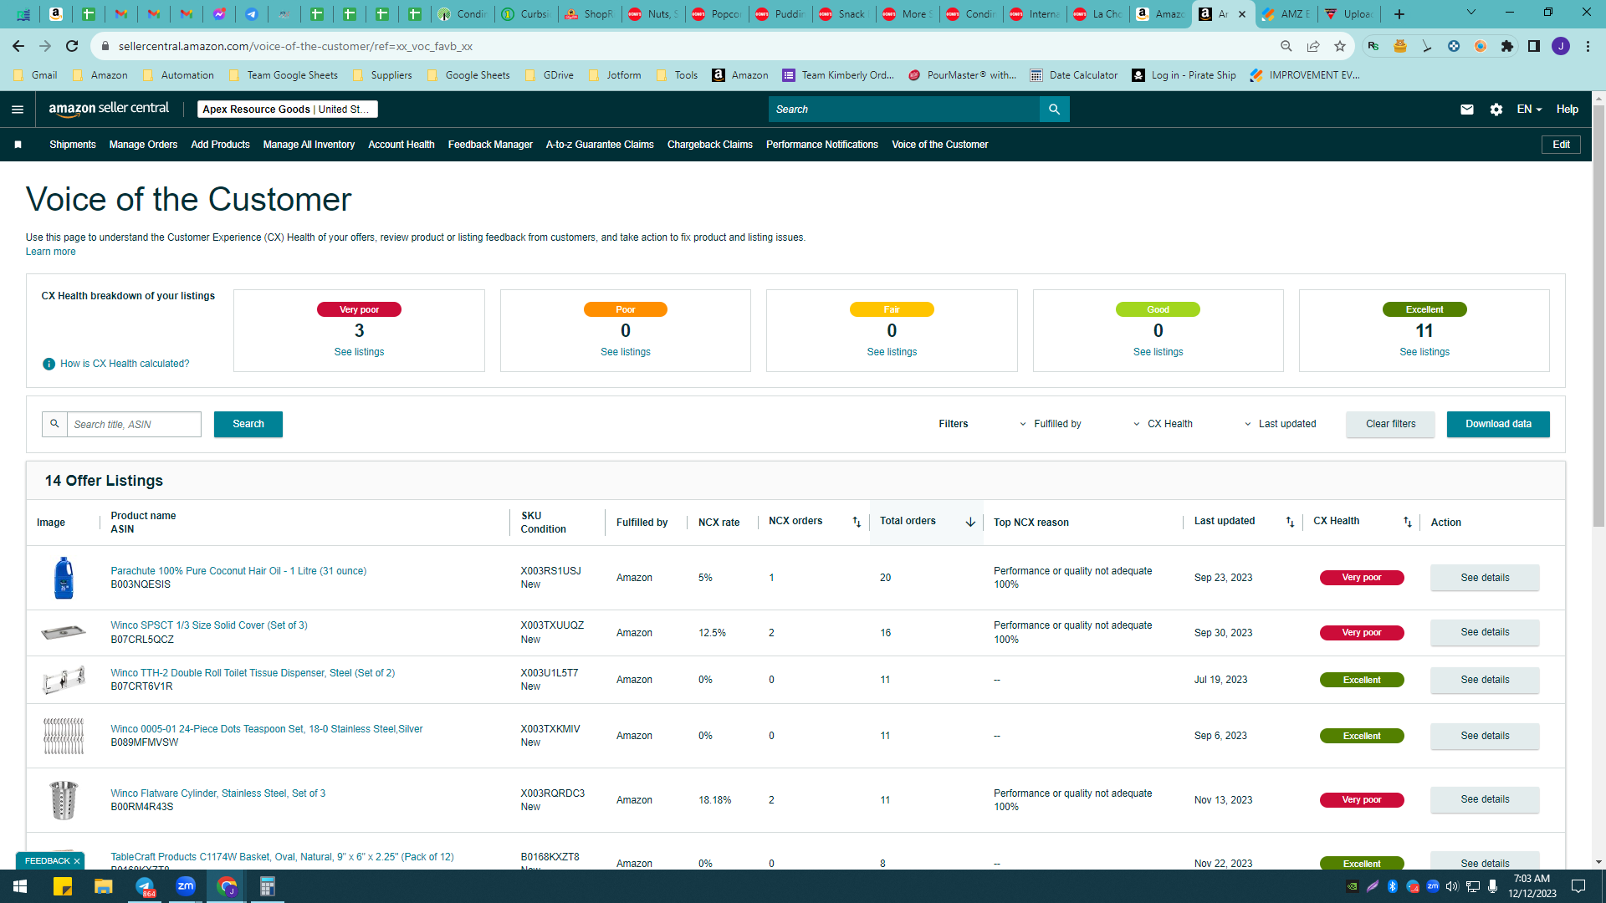Sort by Total orders down arrow

[970, 522]
